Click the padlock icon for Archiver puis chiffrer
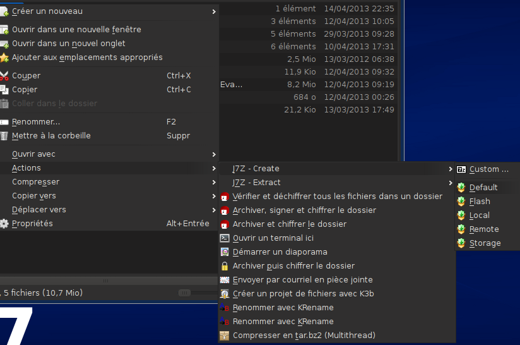This screenshot has height=345, width=520. (225, 266)
